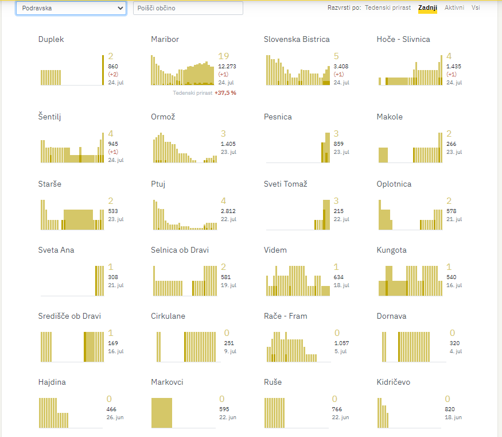Click the Hajdina bar chart
502x437 pixels.
point(71,413)
